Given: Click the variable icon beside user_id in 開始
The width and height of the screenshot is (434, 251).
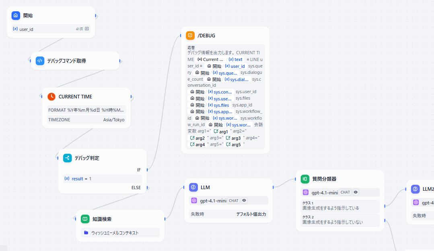Looking at the screenshot, I should point(15,29).
